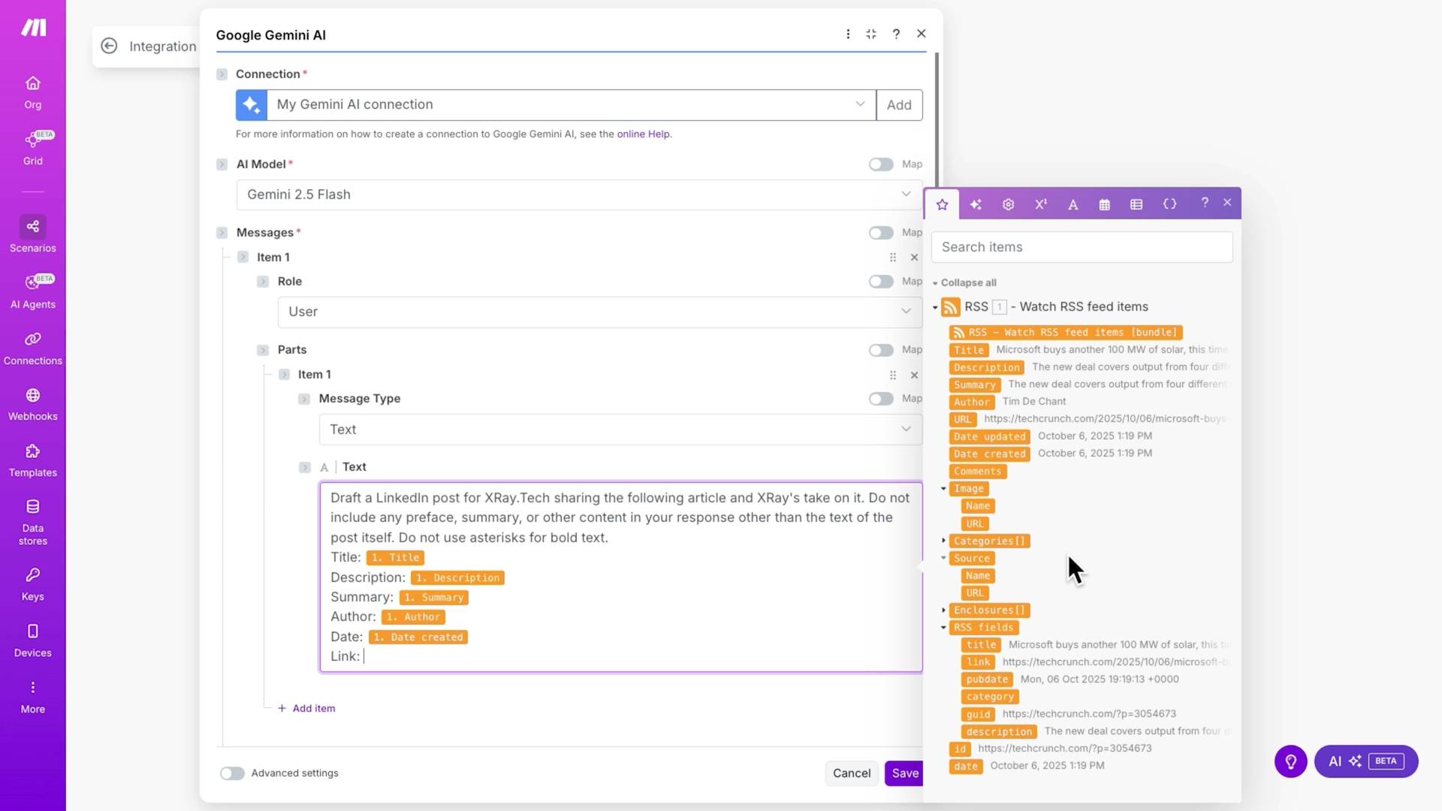Switch to starred items tab
The height and width of the screenshot is (811, 1442).
click(942, 204)
